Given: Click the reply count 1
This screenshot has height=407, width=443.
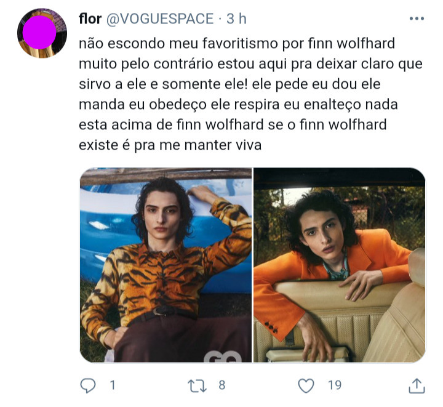Looking at the screenshot, I should [113, 385].
